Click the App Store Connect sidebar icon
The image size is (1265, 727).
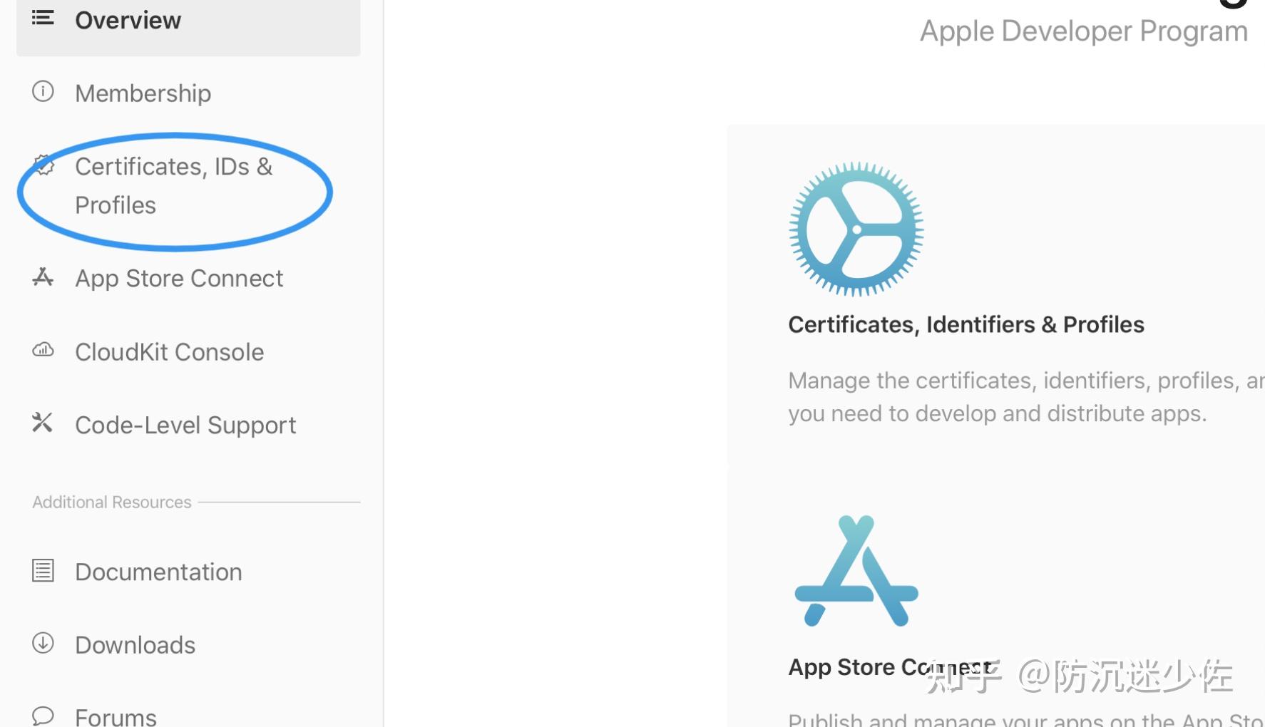[x=43, y=277]
